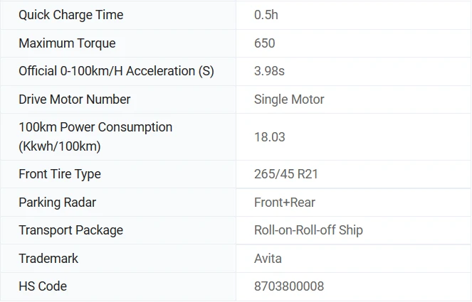Click the 650 torque value

tap(265, 43)
